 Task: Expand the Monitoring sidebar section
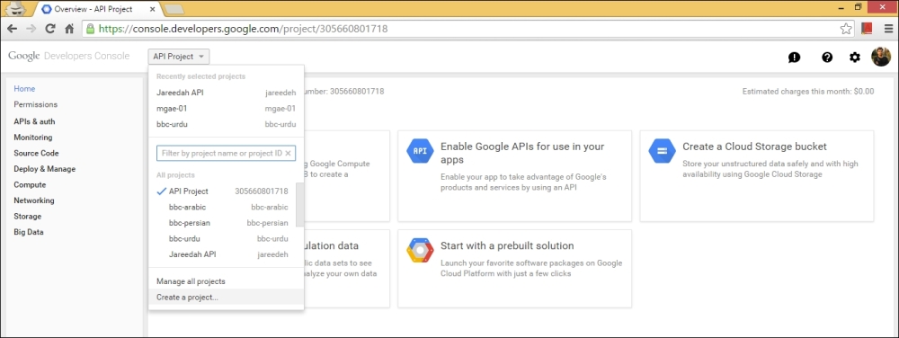click(33, 138)
